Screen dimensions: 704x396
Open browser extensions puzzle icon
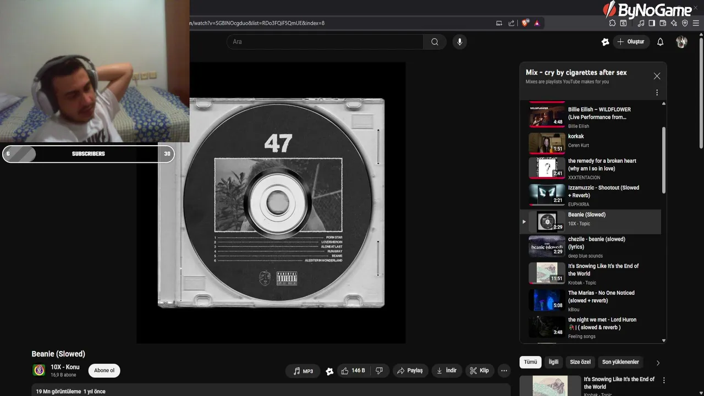(612, 23)
